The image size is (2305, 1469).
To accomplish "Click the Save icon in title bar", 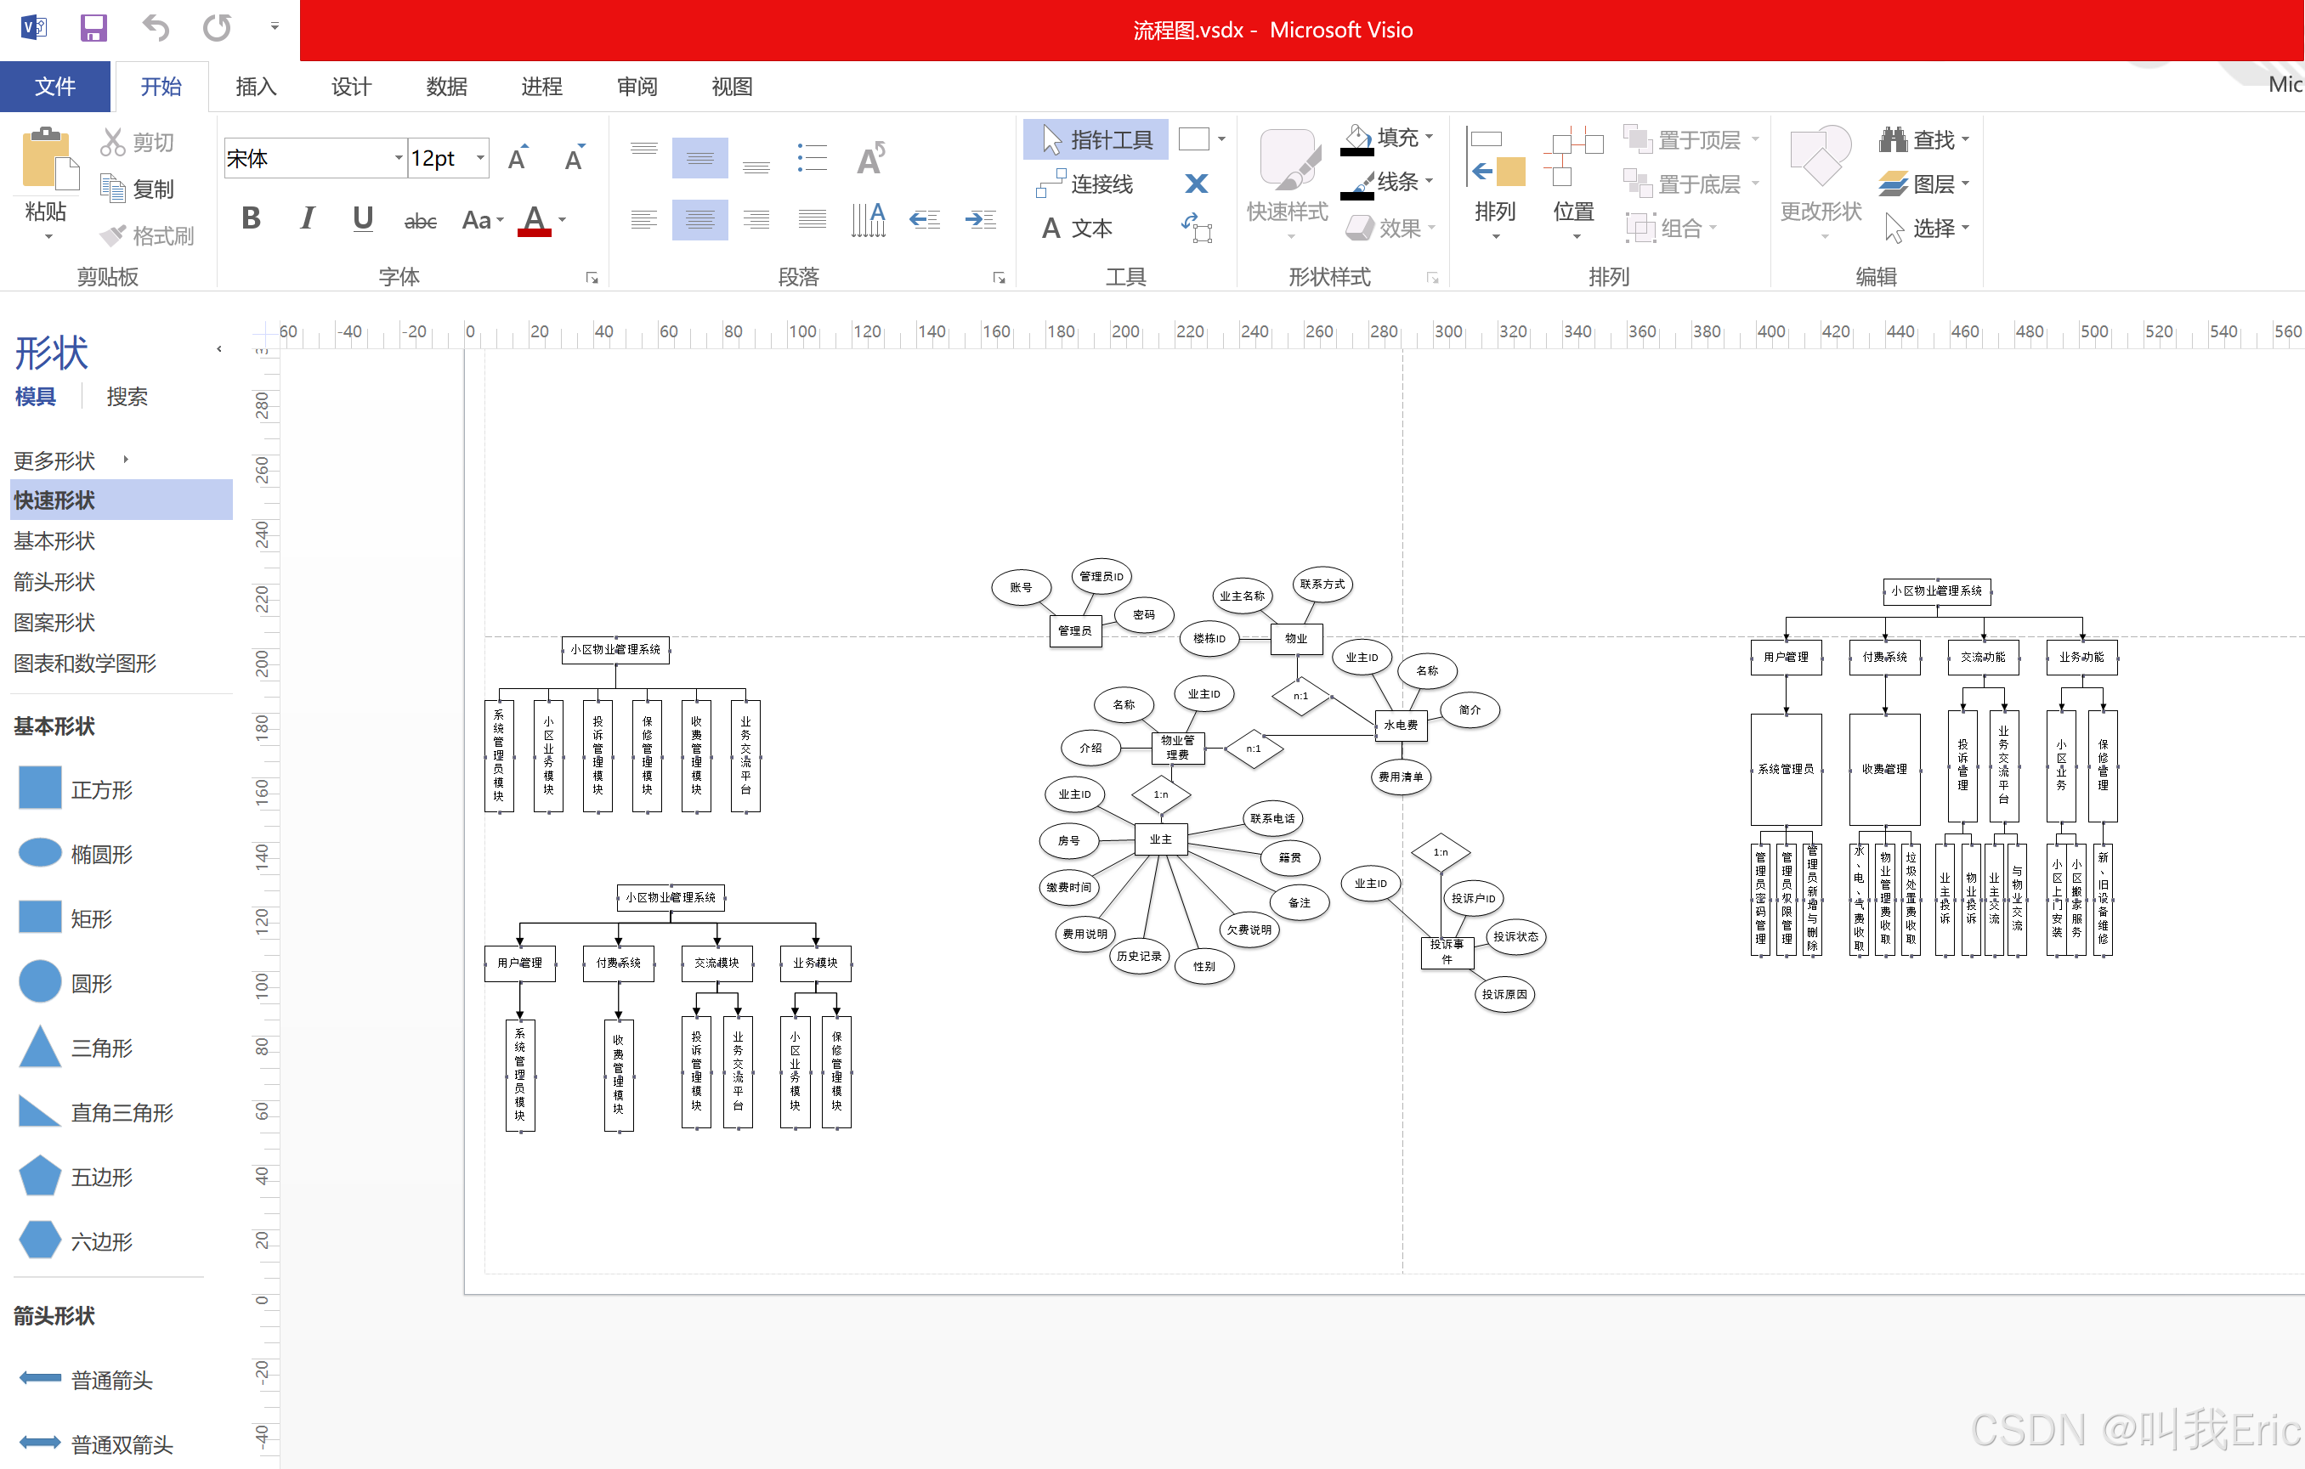I will (x=93, y=27).
